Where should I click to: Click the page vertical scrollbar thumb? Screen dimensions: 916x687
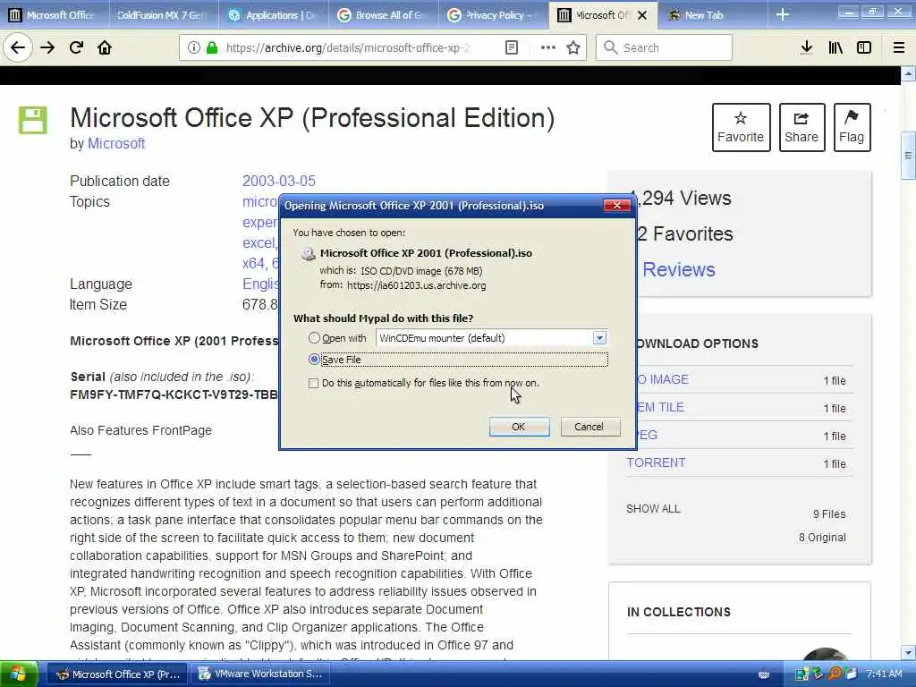(908, 156)
